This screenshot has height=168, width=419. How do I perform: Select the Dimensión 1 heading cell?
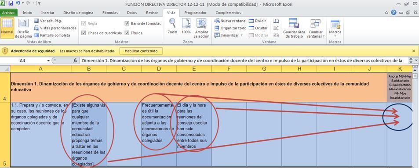click(x=199, y=87)
